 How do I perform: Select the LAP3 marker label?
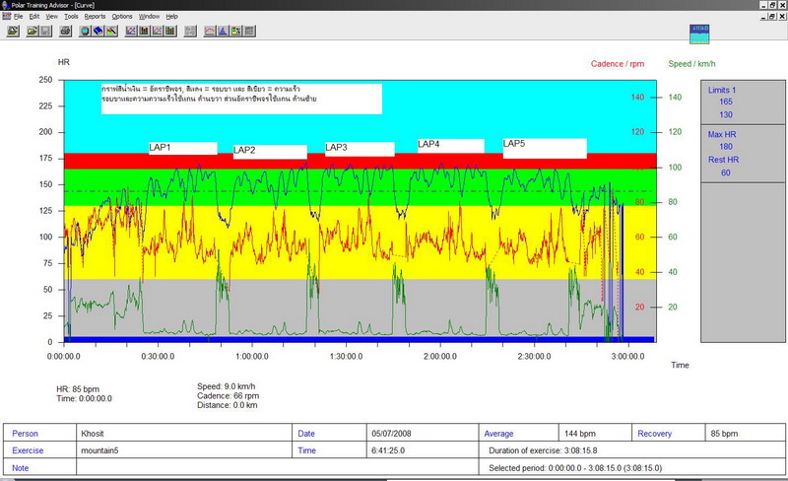359,148
